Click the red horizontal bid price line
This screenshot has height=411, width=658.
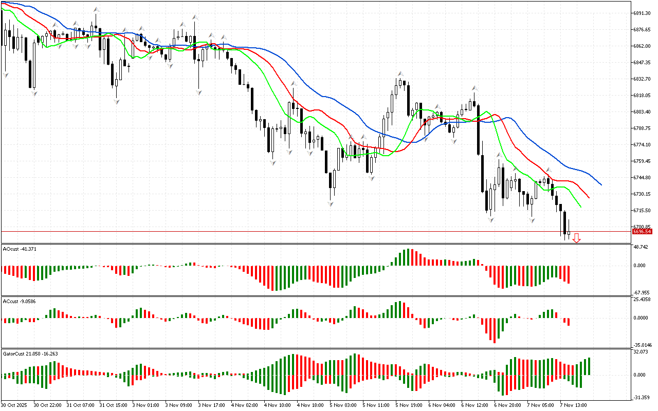pos(308,232)
